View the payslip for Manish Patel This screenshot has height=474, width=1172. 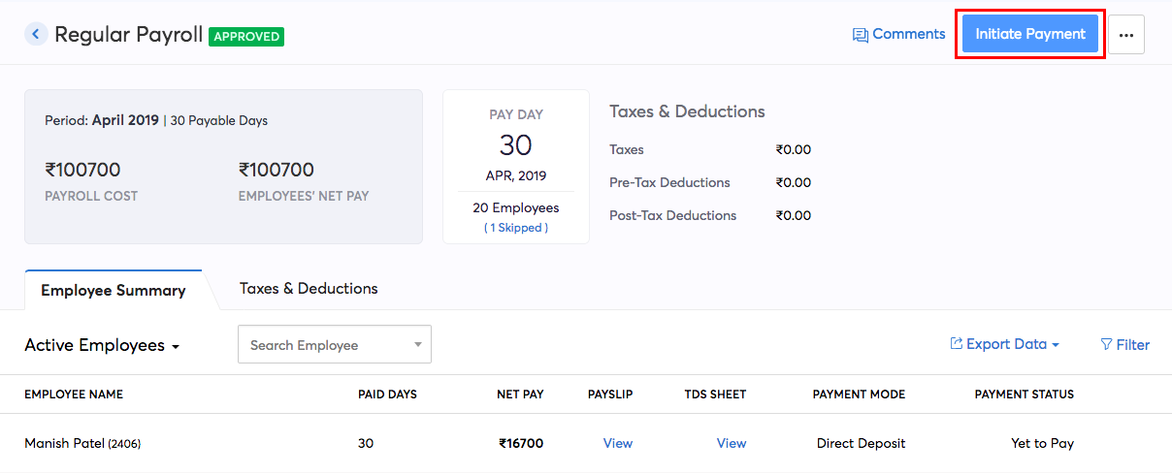coord(617,443)
